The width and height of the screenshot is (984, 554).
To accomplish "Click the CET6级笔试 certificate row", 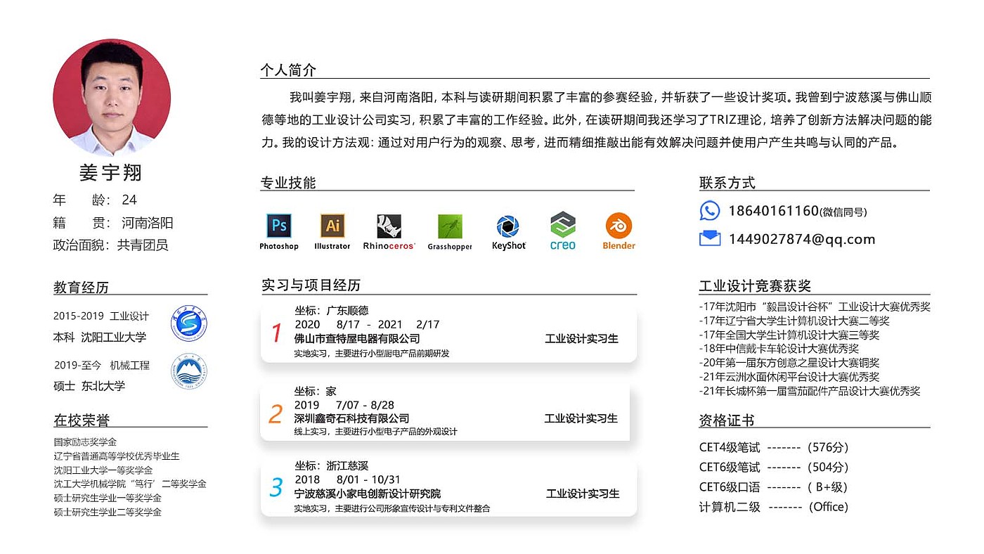I will pos(774,468).
